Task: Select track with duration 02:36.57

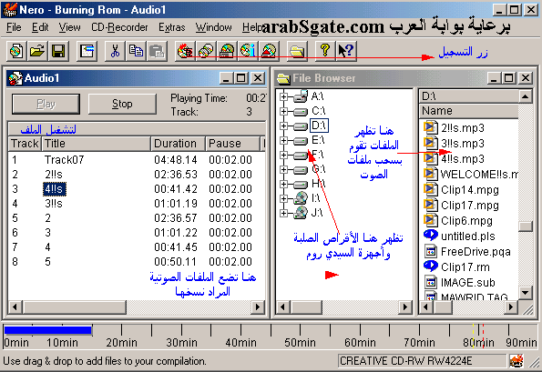Action: pyautogui.click(x=137, y=217)
